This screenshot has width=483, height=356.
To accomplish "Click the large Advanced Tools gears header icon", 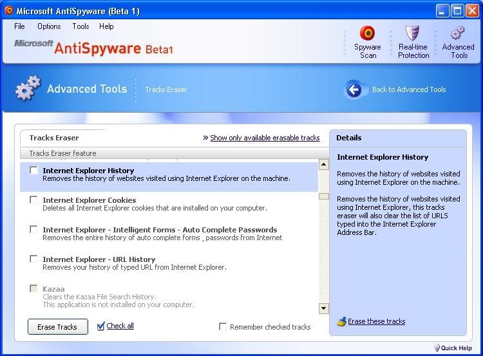I will coord(28,88).
